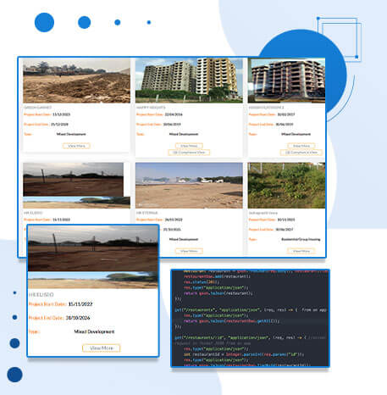Select the Happy Heights project title
The image size is (387, 395).
[151, 108]
